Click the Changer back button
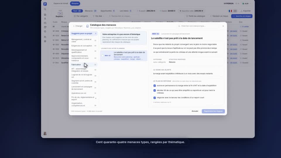 pos(78,26)
